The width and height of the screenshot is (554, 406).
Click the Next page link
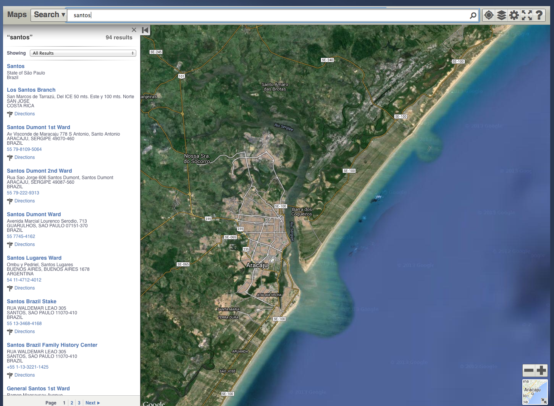[x=92, y=403]
